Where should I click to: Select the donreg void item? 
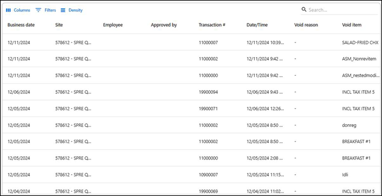(349, 125)
